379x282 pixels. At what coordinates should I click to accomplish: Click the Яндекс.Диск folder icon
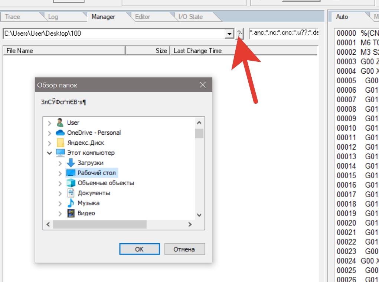(60, 143)
